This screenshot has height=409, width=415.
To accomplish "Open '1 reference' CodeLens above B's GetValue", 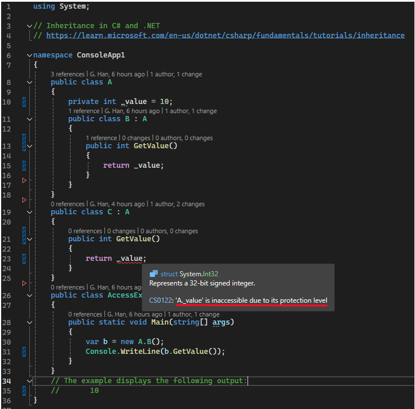I will (101, 138).
